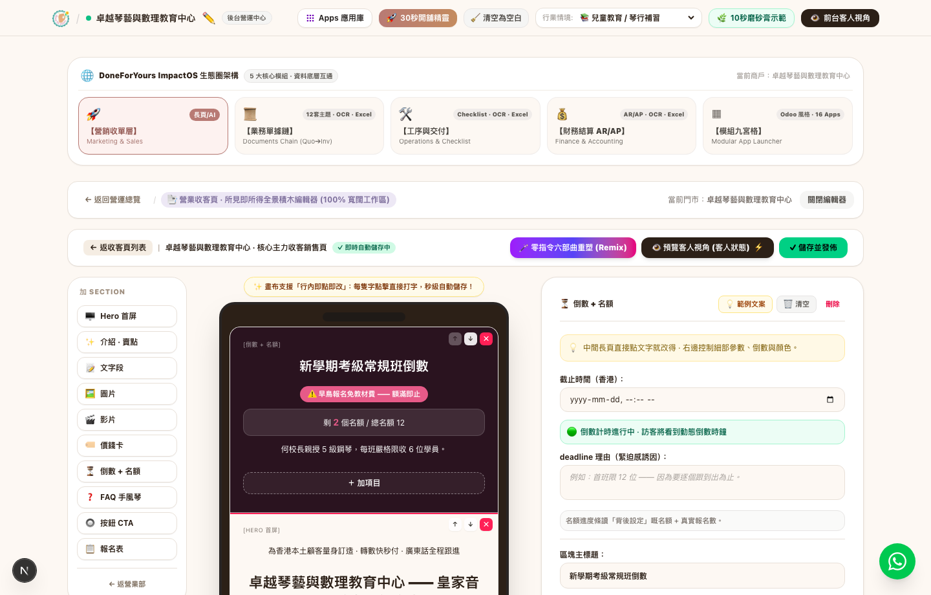Select the 業務單據鏈 module tab
931x595 pixels.
pyautogui.click(x=309, y=126)
